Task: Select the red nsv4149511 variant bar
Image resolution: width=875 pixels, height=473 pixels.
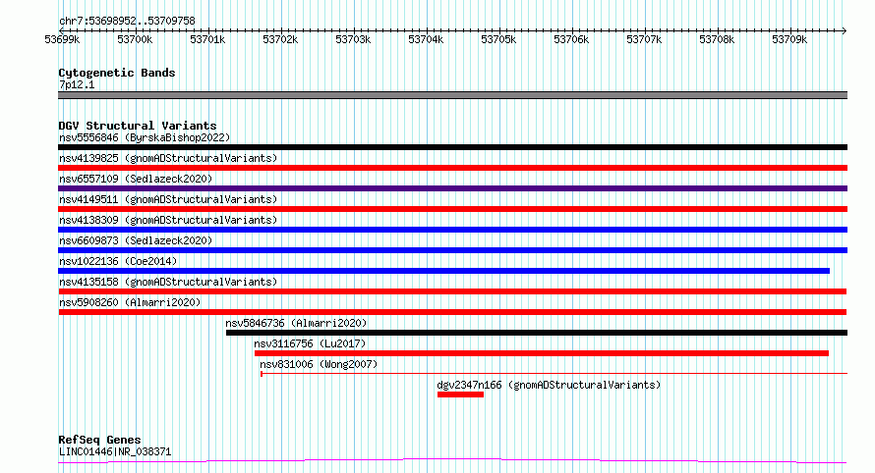Action: click(452, 209)
